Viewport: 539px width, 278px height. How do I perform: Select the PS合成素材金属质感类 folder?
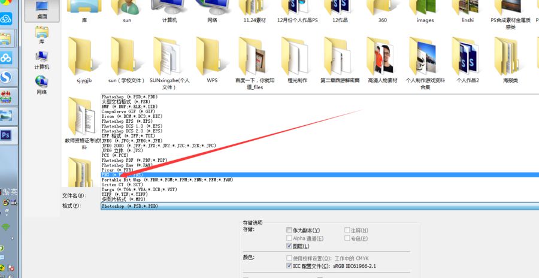(x=510, y=14)
